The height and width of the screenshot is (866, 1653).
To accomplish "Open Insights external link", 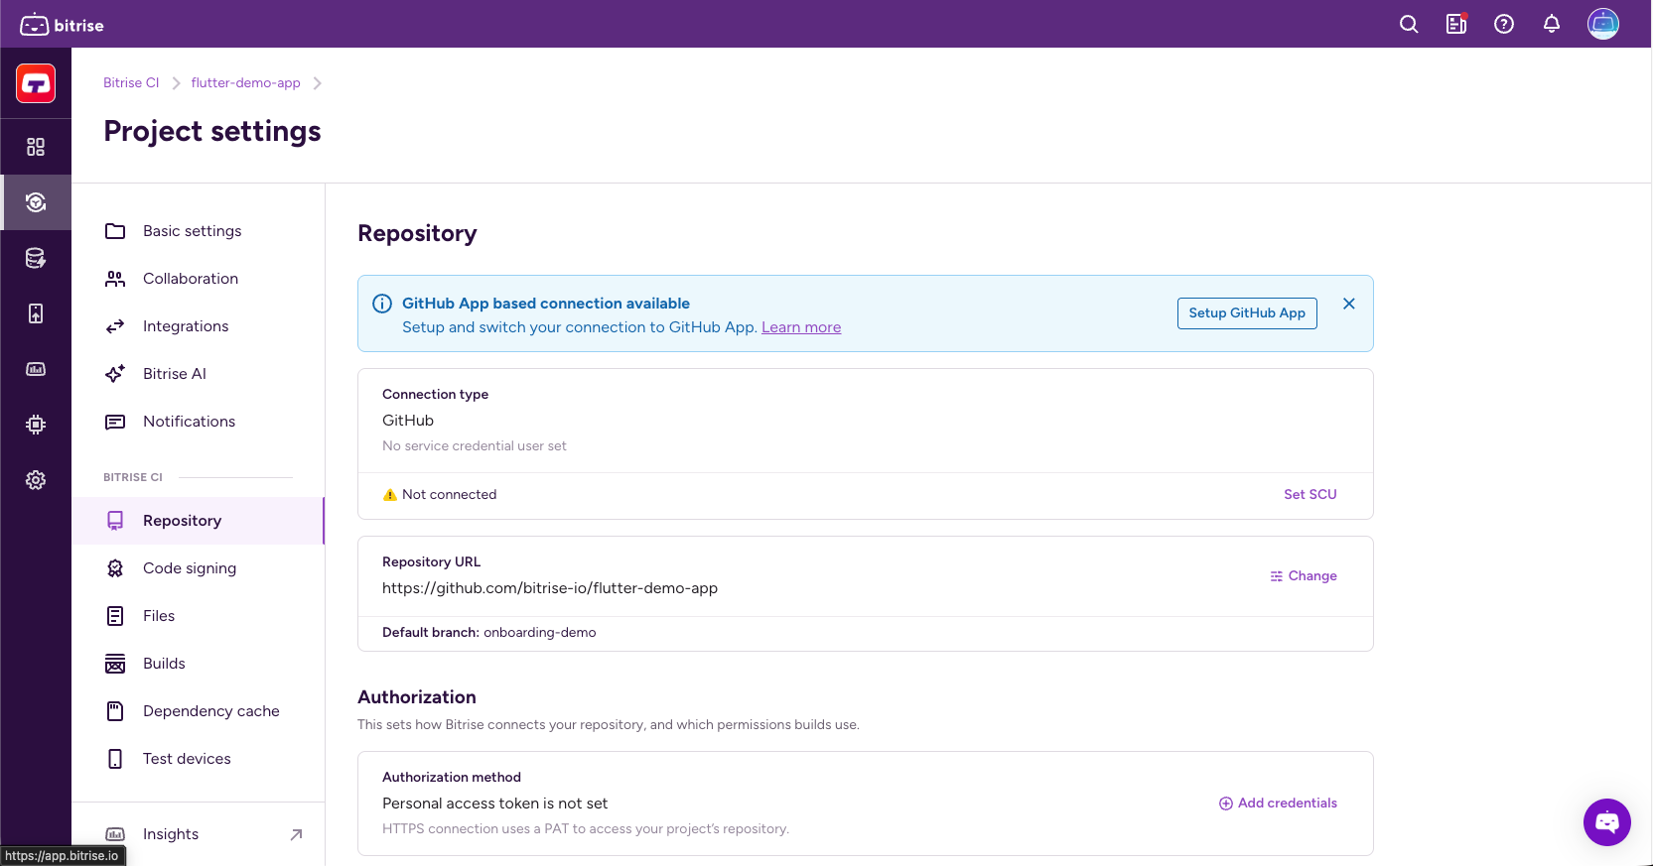I will (x=199, y=834).
